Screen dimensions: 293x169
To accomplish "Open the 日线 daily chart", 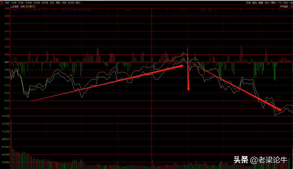I will point(52,3).
